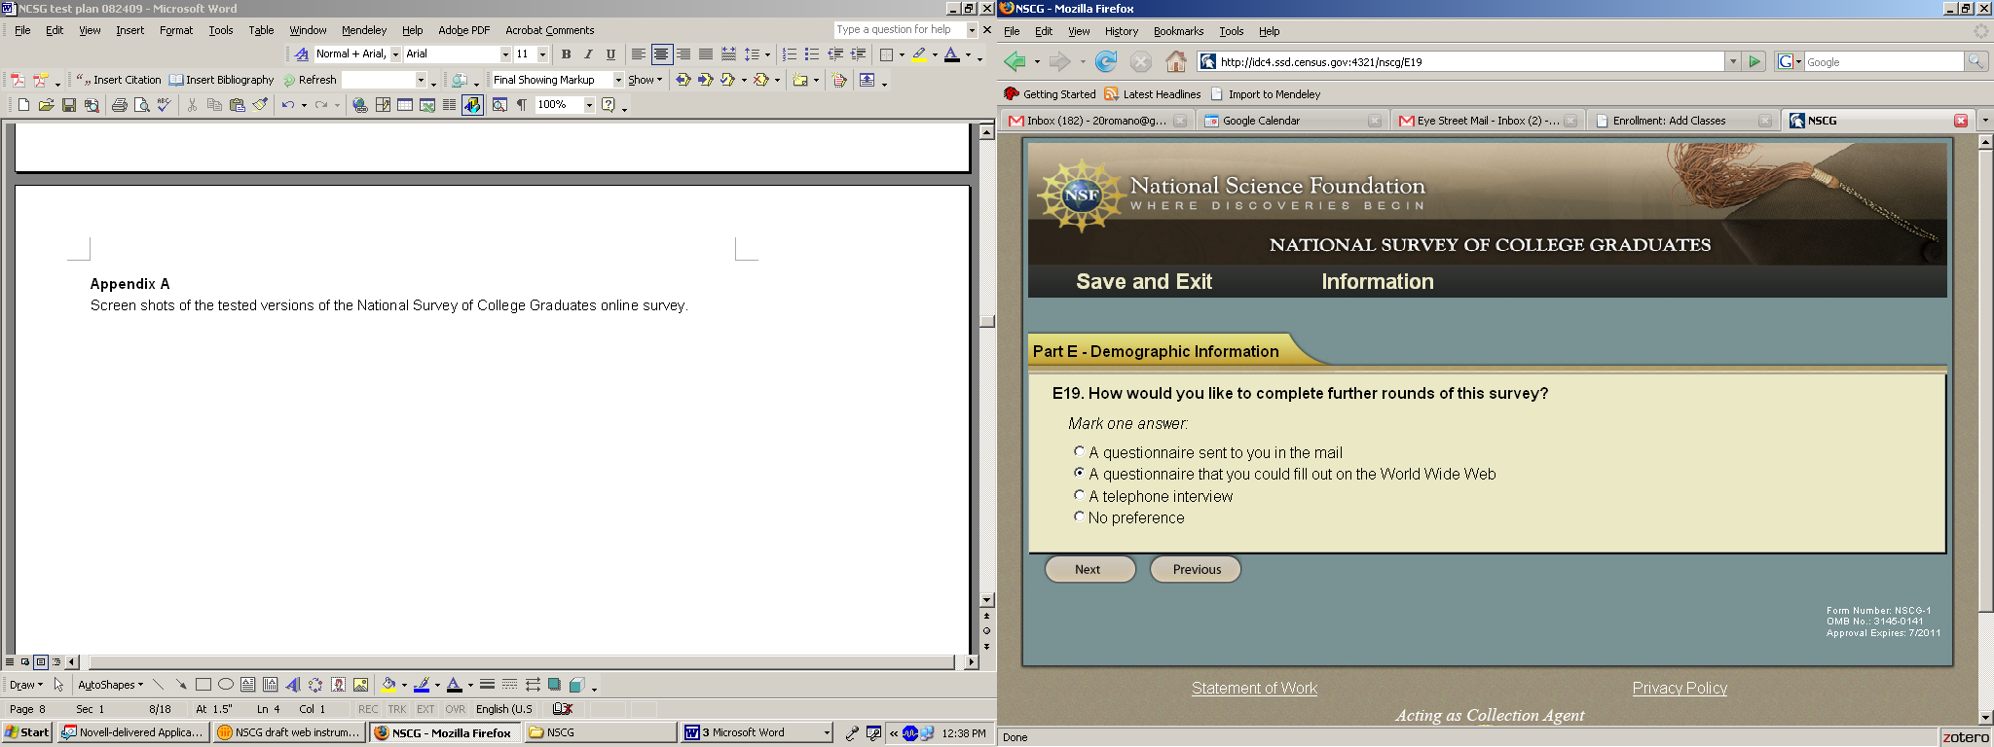Image resolution: width=1994 pixels, height=747 pixels.
Task: Click the Save and Exit link
Action: pyautogui.click(x=1144, y=282)
